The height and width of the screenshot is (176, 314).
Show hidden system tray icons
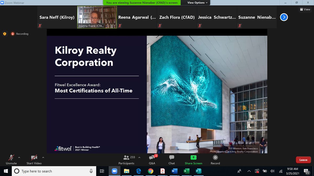[x=249, y=171]
